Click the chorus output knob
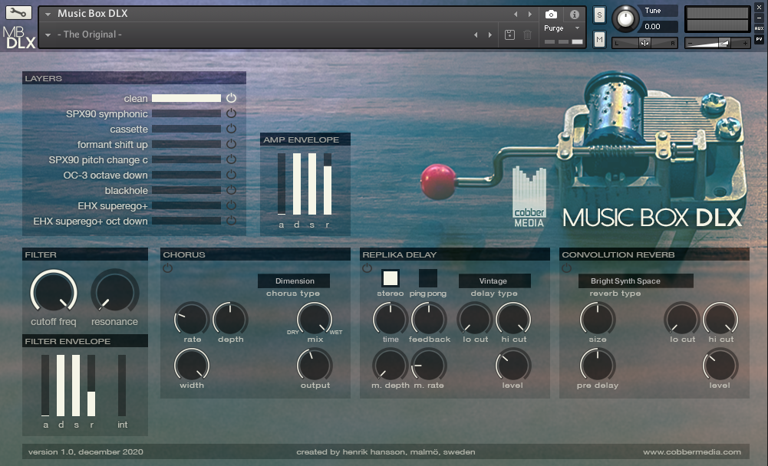The image size is (768, 466). pyautogui.click(x=315, y=365)
